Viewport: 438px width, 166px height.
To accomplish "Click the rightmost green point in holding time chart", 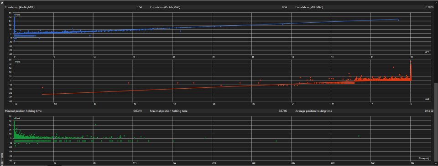I will pyautogui.click(x=359, y=136).
